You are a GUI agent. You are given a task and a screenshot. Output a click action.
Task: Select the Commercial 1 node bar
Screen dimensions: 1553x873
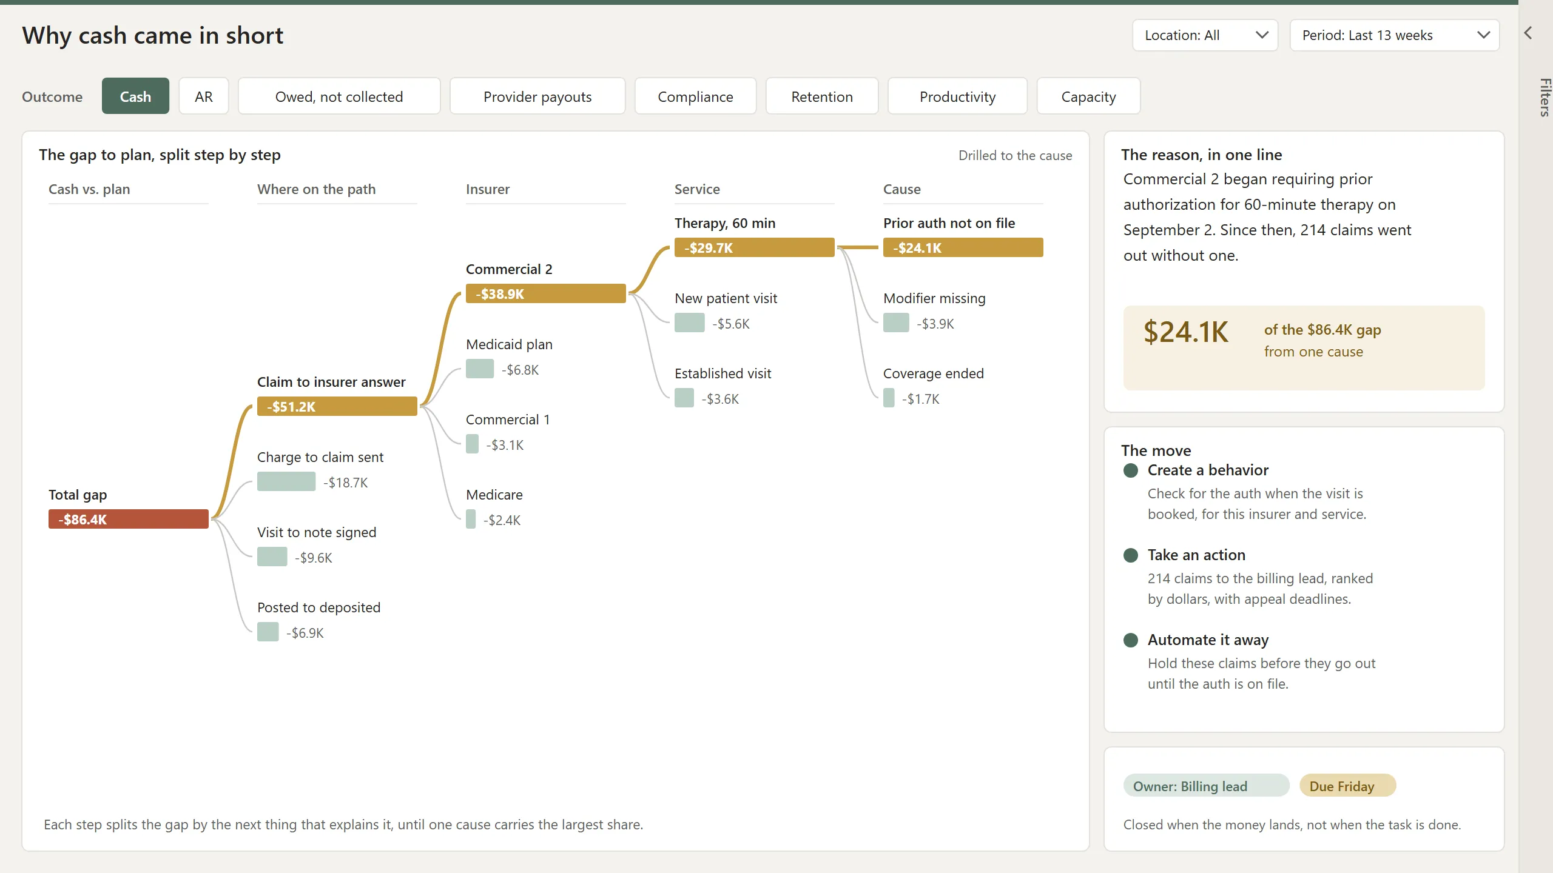click(473, 444)
